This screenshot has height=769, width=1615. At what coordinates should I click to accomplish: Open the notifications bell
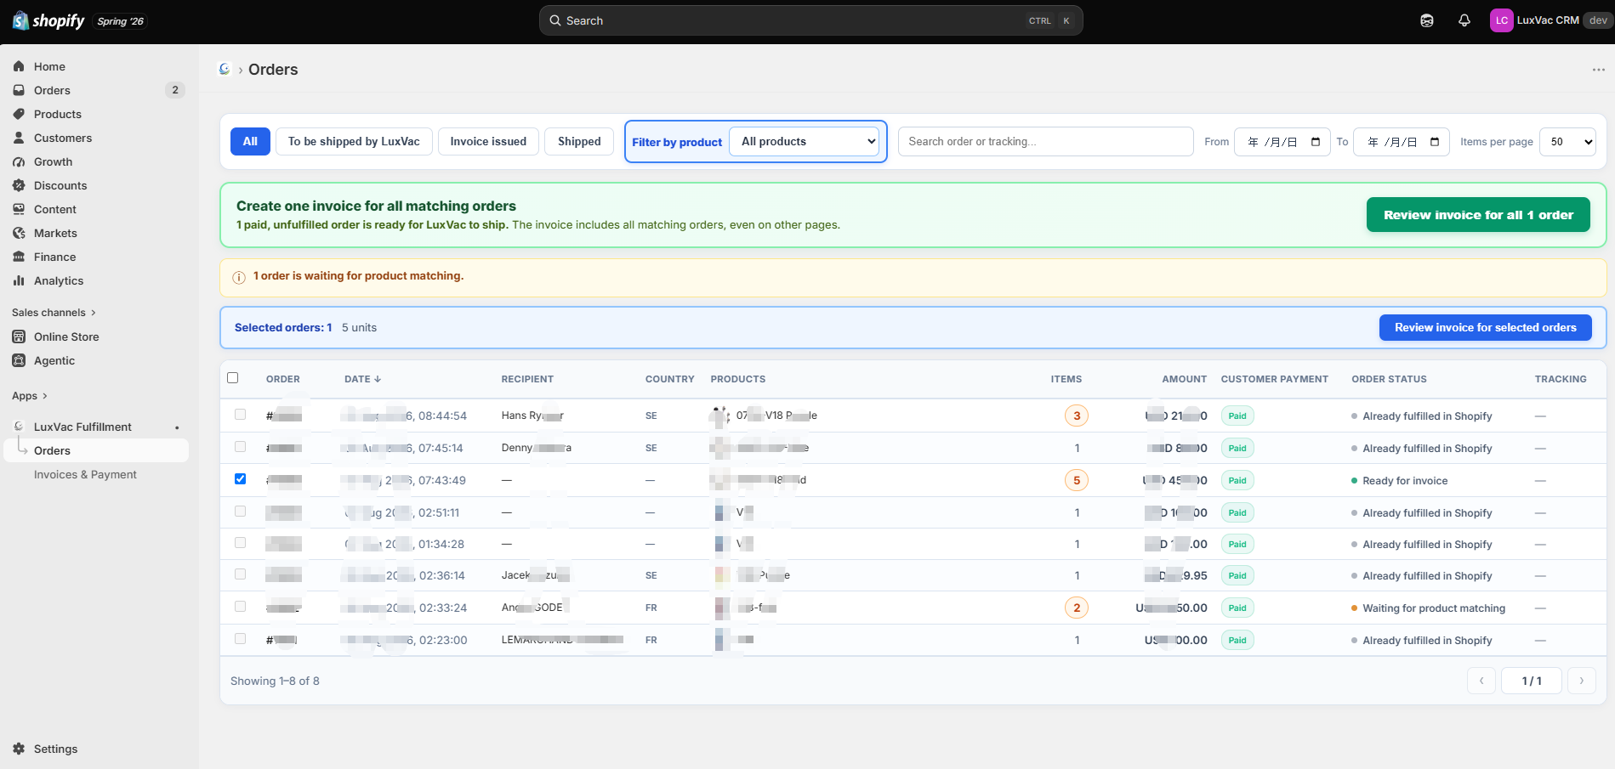(1464, 20)
